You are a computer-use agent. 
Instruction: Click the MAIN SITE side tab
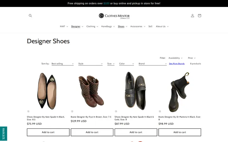3,133
